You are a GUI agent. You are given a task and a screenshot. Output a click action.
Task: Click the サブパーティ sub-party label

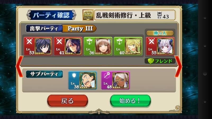tap(44, 74)
